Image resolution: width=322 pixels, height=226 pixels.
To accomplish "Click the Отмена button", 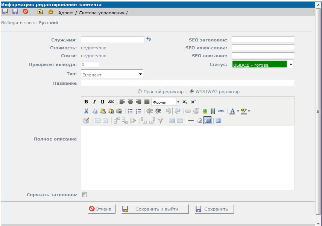I will [x=100, y=209].
